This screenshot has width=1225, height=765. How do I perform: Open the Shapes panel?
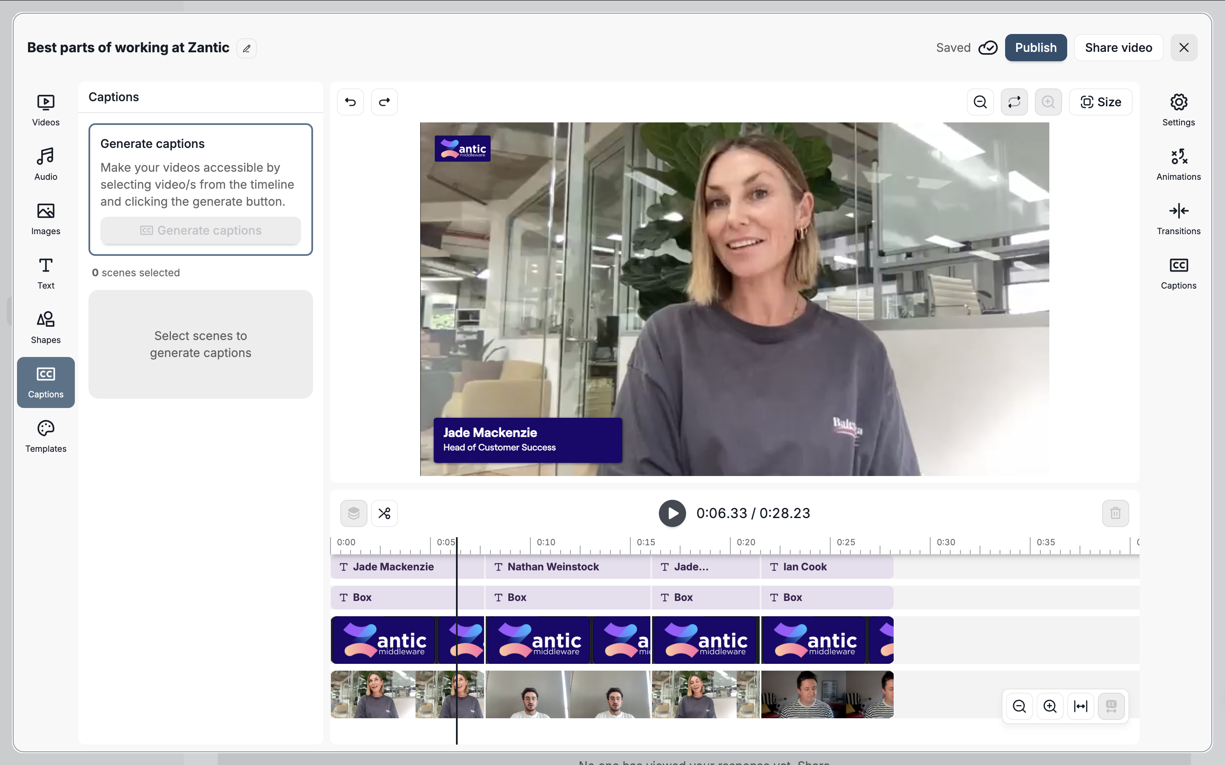[46, 327]
